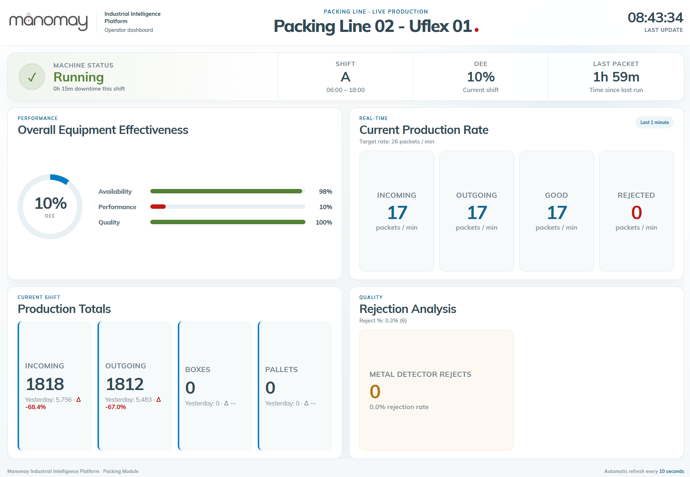Open the Outgoing packets per minute card
The image size is (690, 477).
click(477, 211)
